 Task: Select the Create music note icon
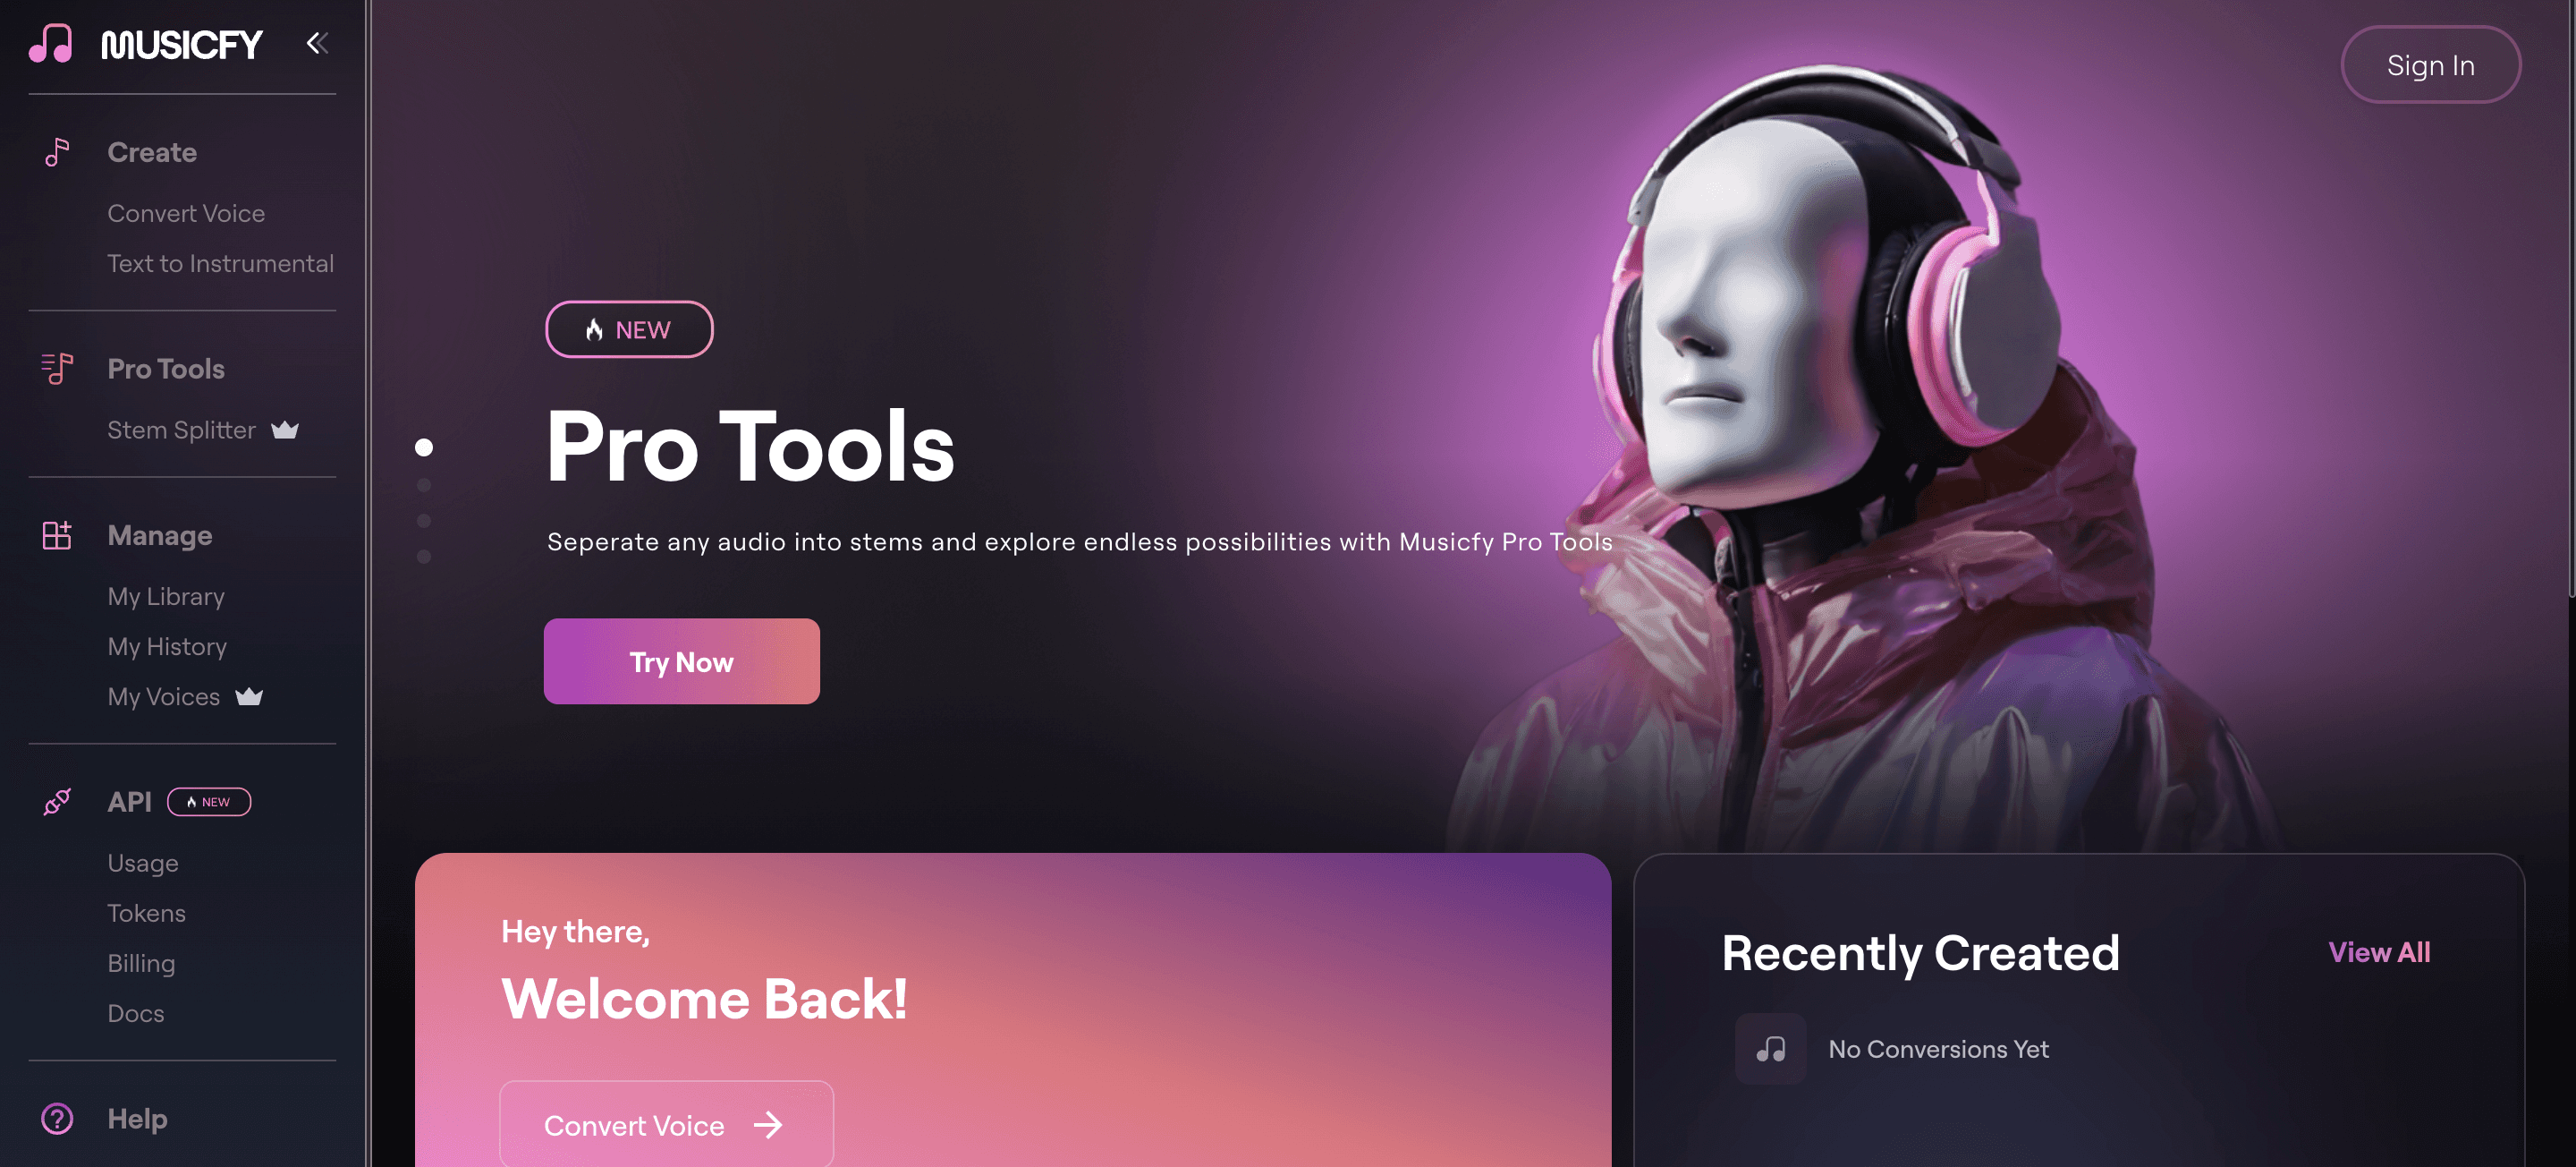(x=55, y=151)
